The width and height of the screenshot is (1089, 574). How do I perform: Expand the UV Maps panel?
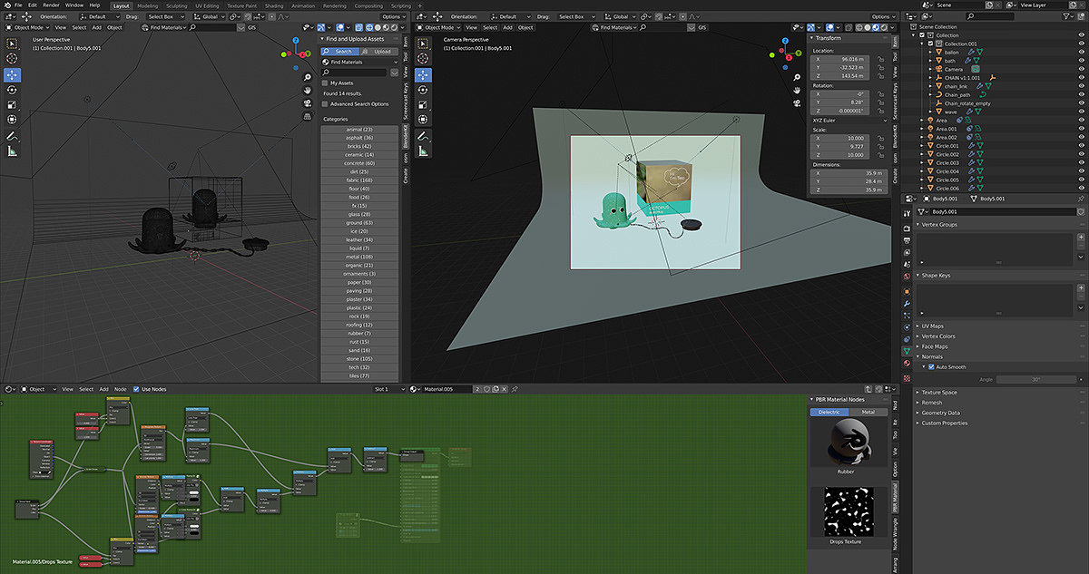(x=934, y=326)
